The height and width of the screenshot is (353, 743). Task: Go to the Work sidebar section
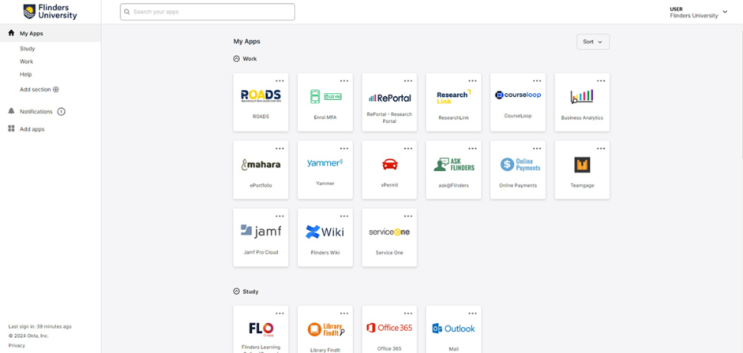click(x=27, y=61)
